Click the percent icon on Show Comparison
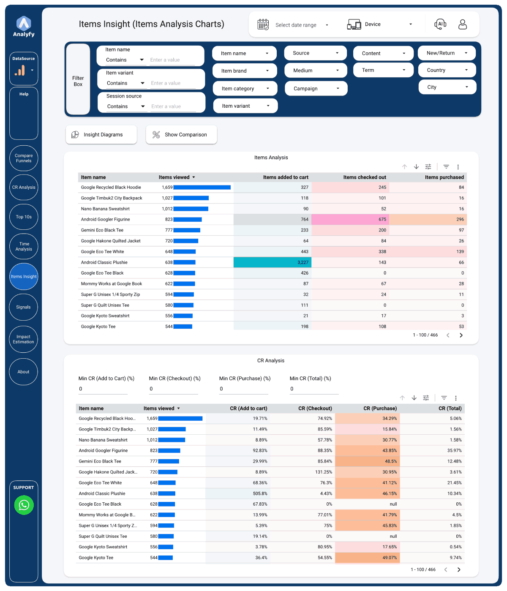 (156, 135)
